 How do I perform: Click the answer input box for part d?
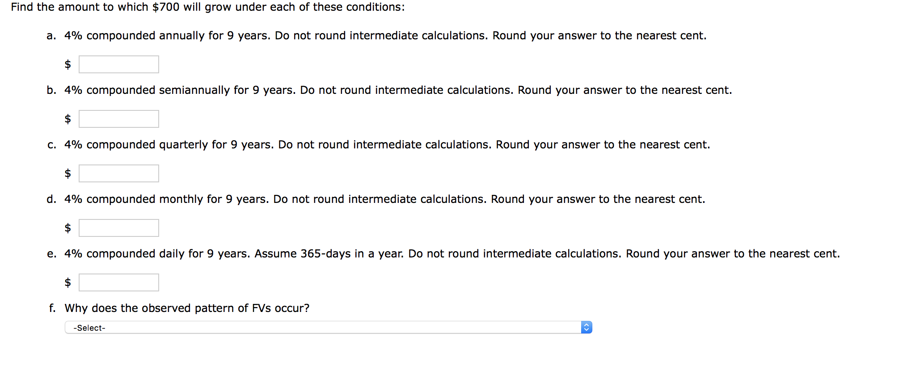coord(118,228)
